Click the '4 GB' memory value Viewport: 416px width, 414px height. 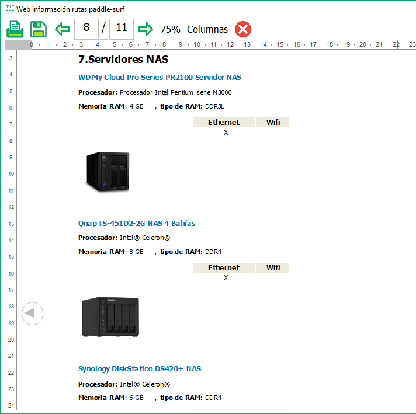click(136, 106)
